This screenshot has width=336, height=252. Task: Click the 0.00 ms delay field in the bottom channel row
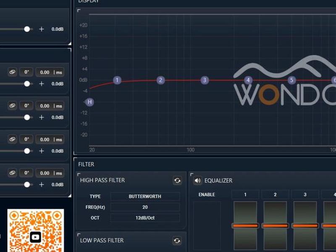pyautogui.click(x=50, y=173)
